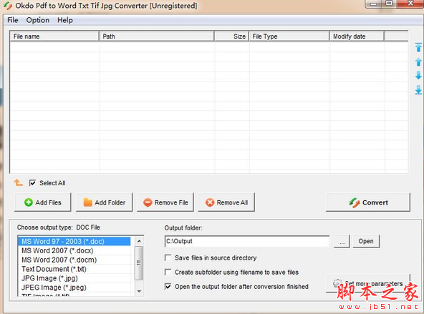
Task: Open the Option menu
Action: tap(37, 20)
